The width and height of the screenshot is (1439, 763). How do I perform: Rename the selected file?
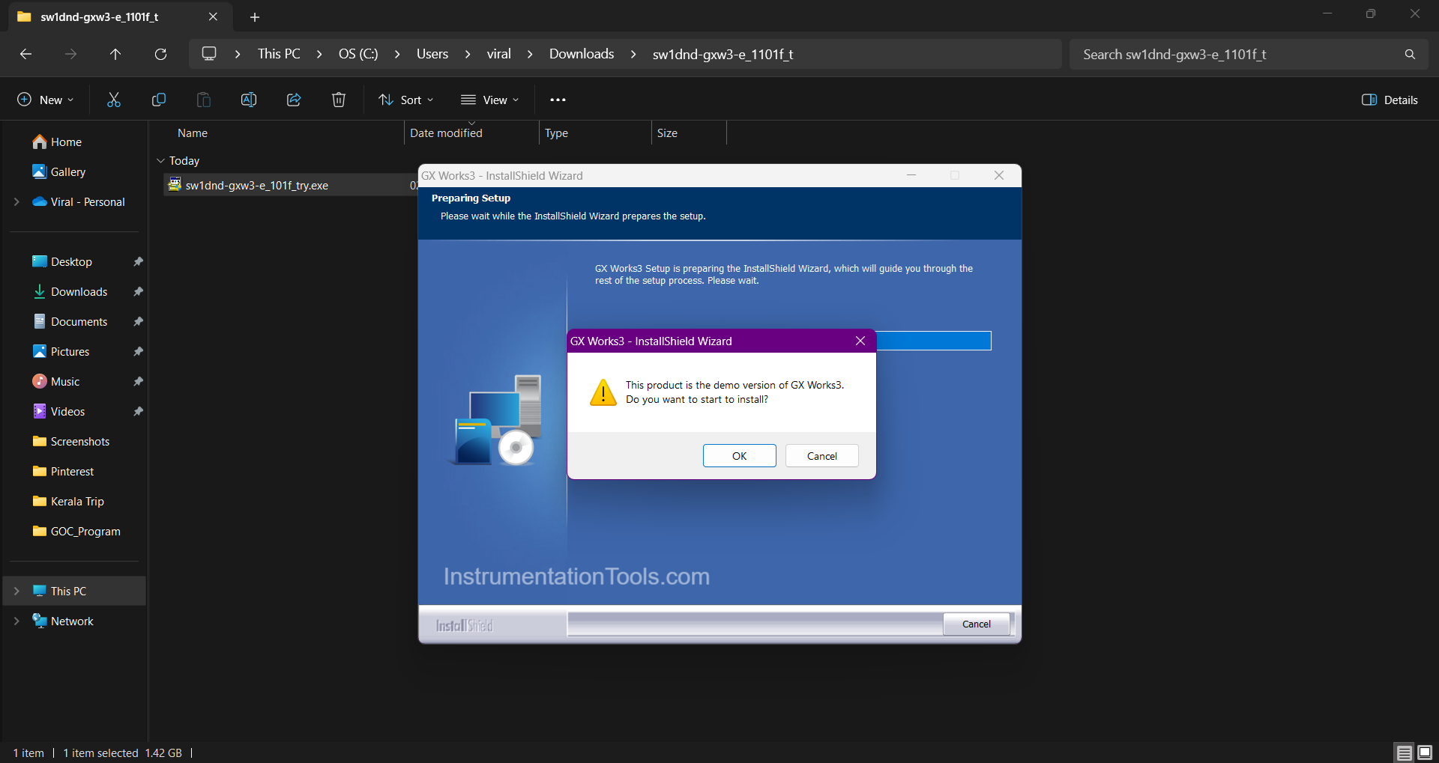[x=249, y=100]
